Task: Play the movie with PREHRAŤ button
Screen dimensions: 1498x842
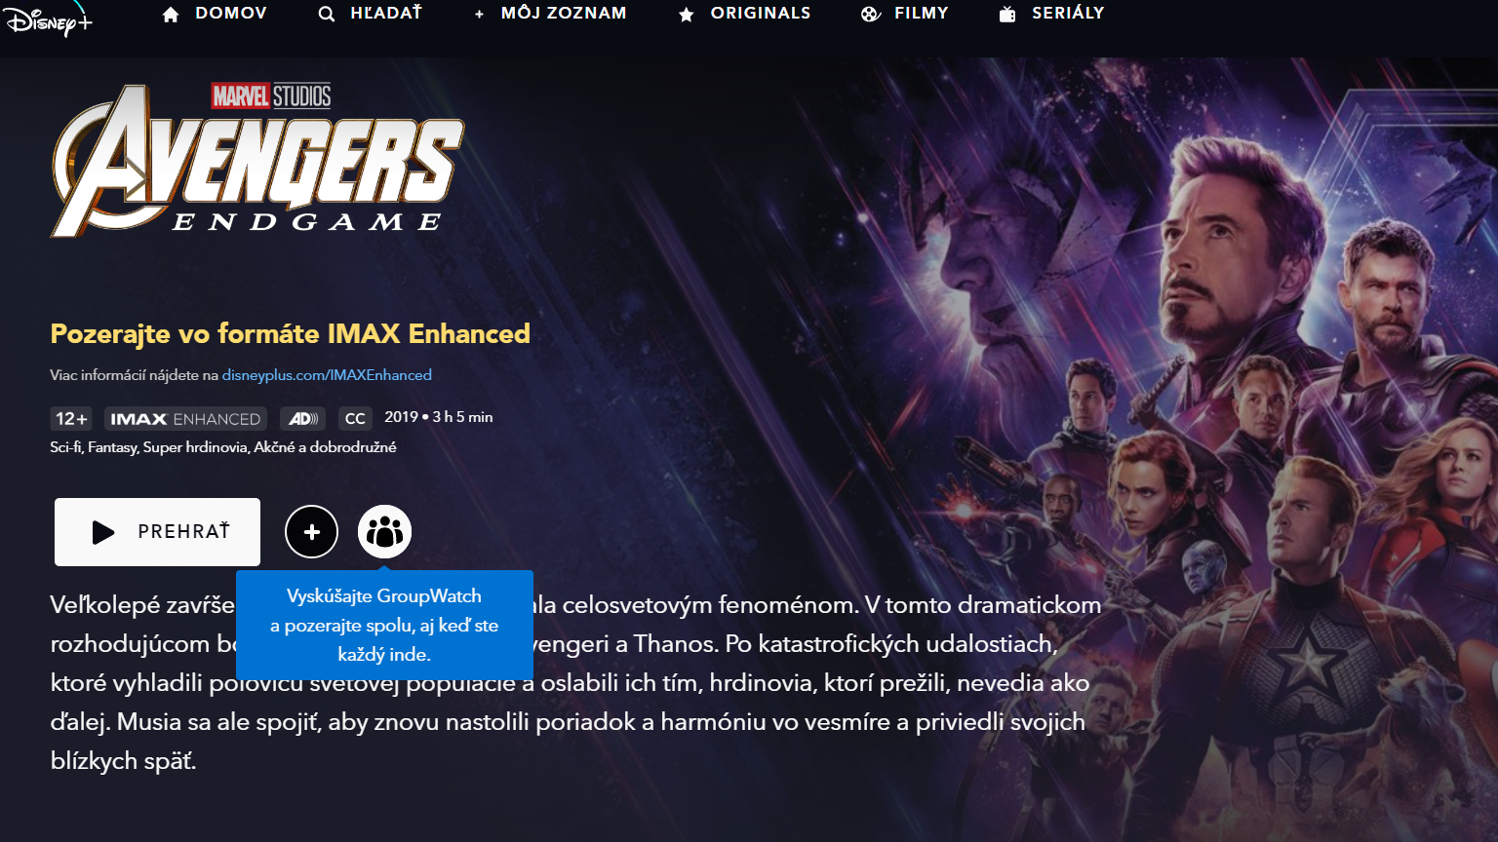Action: (157, 532)
